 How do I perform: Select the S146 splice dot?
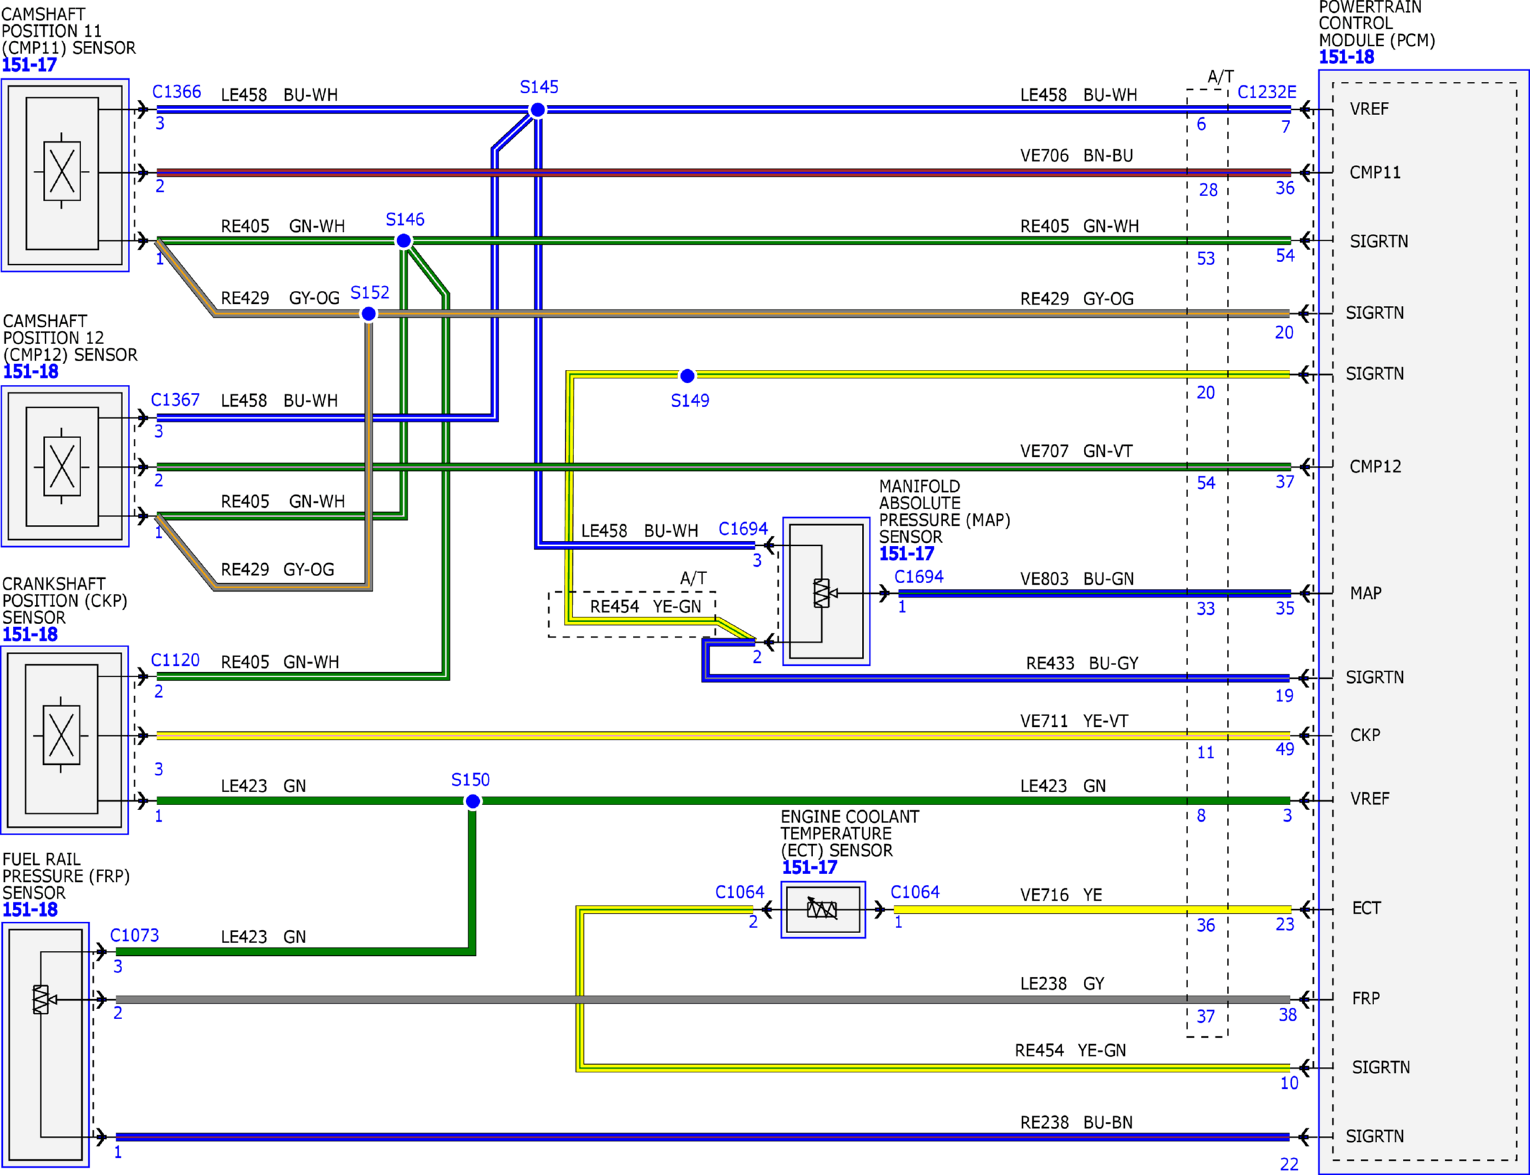coord(404,241)
